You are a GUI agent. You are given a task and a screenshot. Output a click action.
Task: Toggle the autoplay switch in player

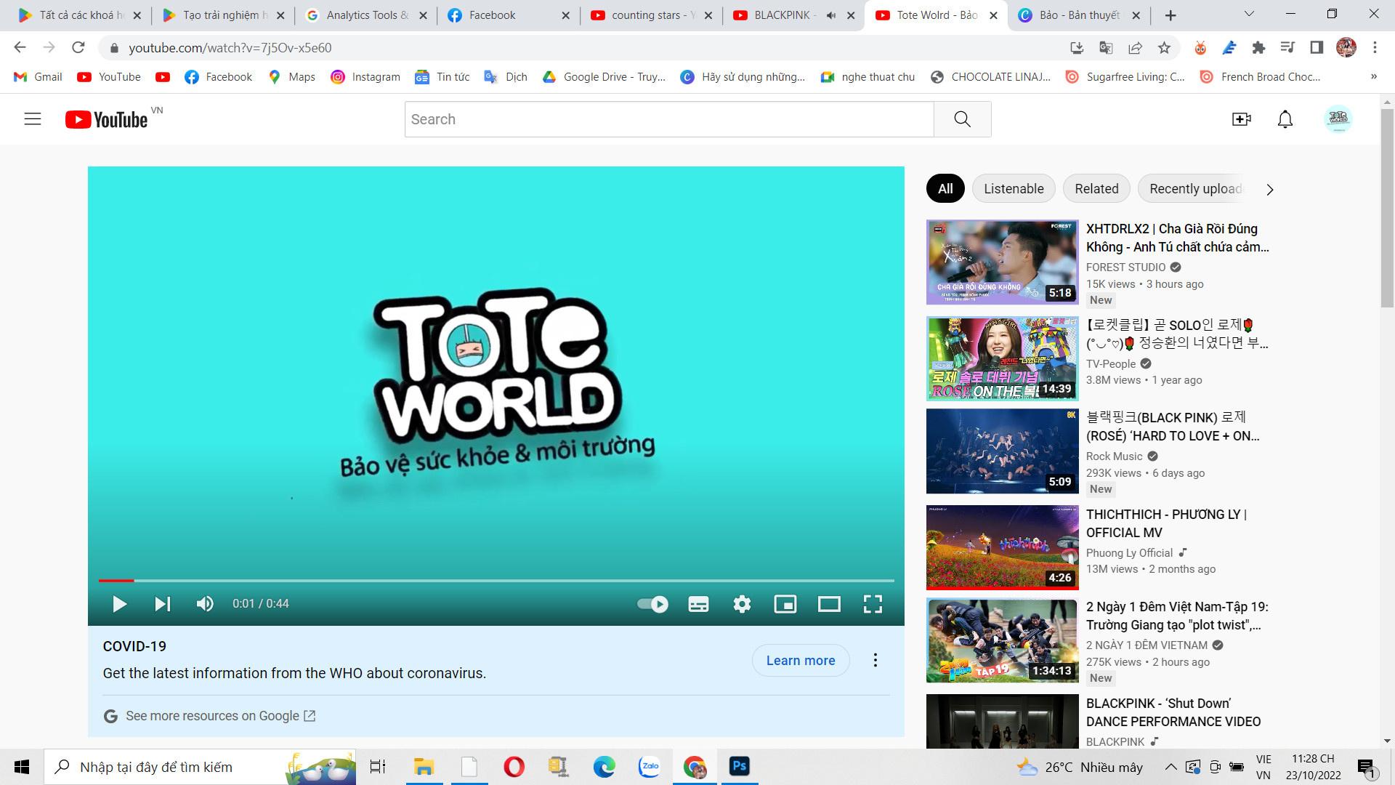pyautogui.click(x=652, y=604)
